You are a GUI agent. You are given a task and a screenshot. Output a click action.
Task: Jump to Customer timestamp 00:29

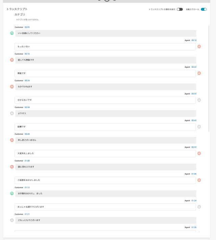coord(27,80)
